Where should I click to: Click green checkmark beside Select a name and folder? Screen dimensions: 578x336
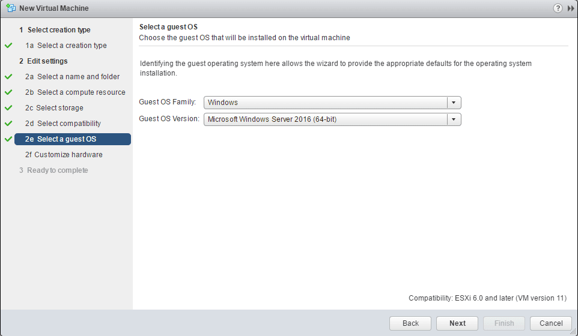(x=8, y=77)
